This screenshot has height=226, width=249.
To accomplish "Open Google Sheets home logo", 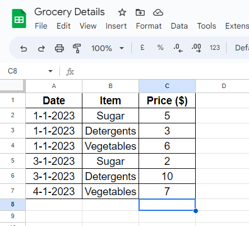I will pyautogui.click(x=19, y=19).
